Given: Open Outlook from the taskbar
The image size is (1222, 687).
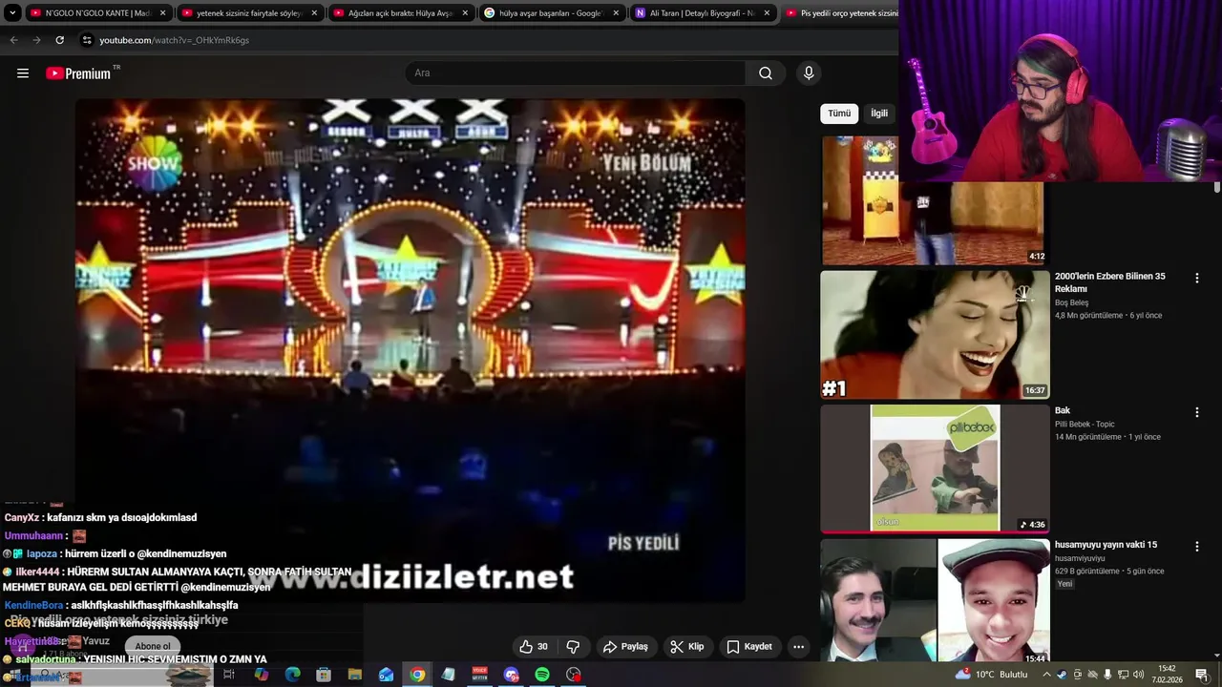Looking at the screenshot, I should tap(386, 675).
